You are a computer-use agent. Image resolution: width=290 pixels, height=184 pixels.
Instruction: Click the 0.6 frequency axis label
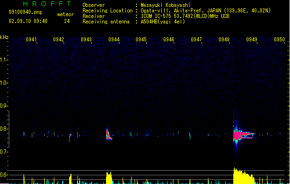pos(3,175)
